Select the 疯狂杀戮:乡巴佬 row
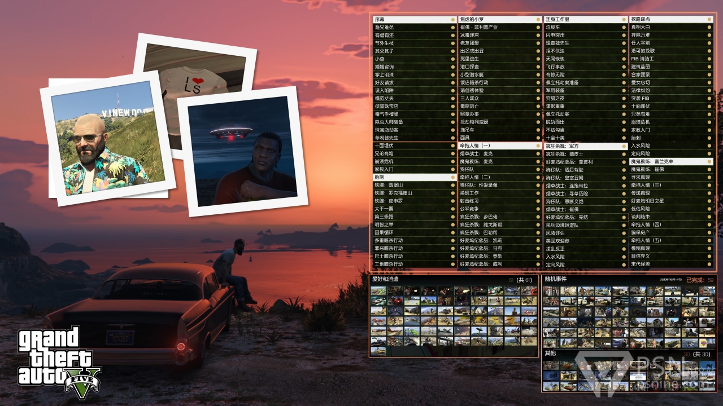This screenshot has width=723, height=406. tap(500, 217)
